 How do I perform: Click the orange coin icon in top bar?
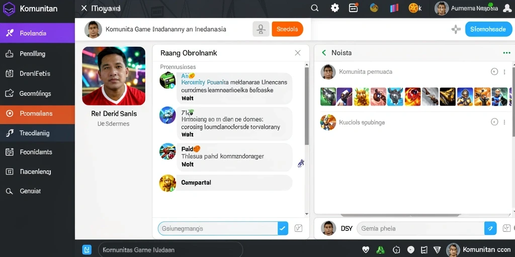413,8
